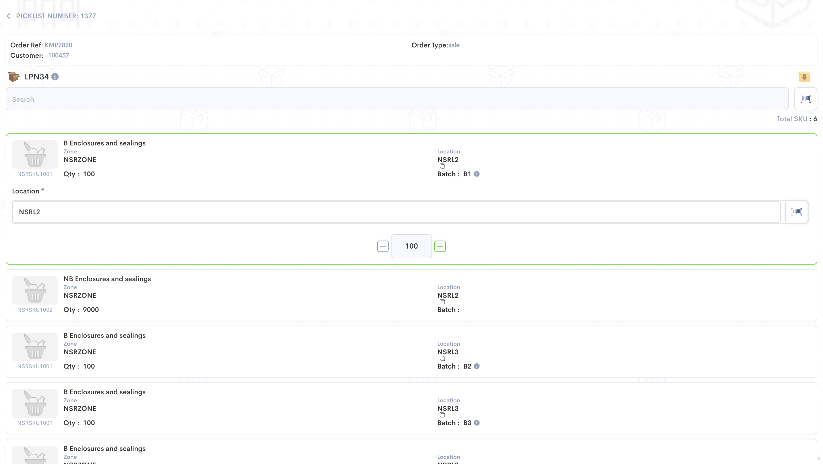The height and width of the screenshot is (464, 823).
Task: Click NSRSKU1001 thumbnail for Batch B3 item
Action: 35,403
